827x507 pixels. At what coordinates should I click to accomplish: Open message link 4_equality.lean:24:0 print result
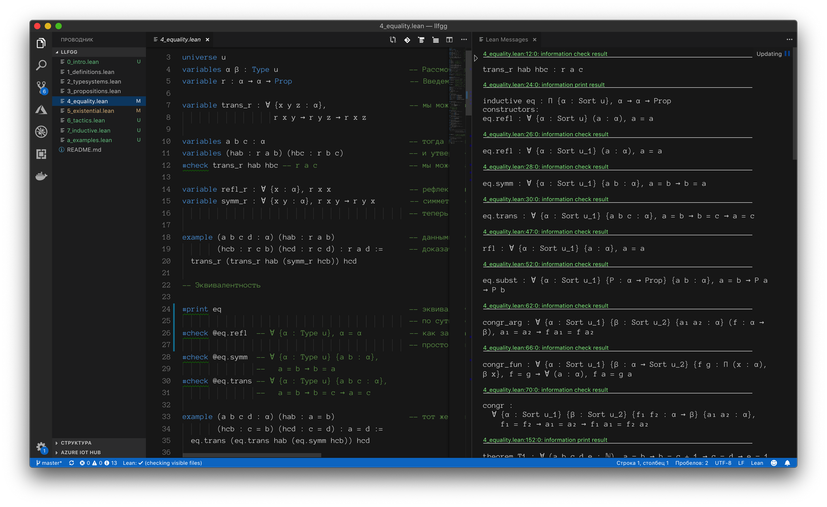544,85
